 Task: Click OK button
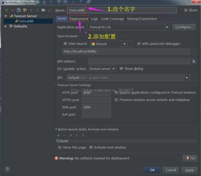[x=152, y=170]
